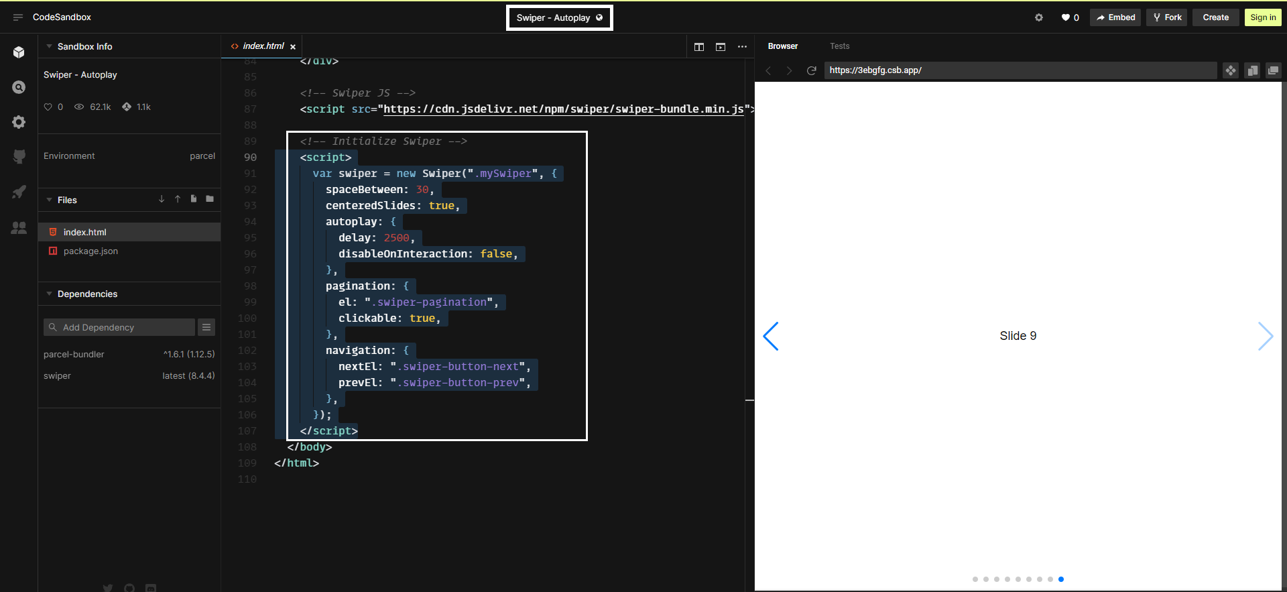Open the Sandbox Info cube icon in sidebar
This screenshot has width=1287, height=592.
(x=19, y=52)
